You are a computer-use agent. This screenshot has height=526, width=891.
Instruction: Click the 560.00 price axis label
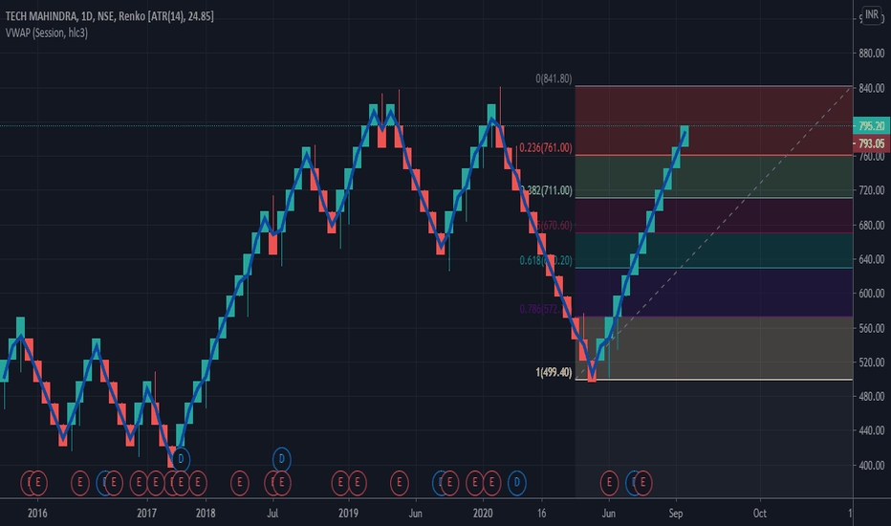point(872,328)
